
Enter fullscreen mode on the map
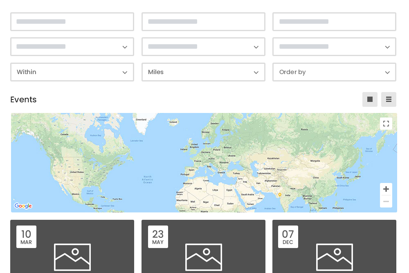pyautogui.click(x=386, y=123)
